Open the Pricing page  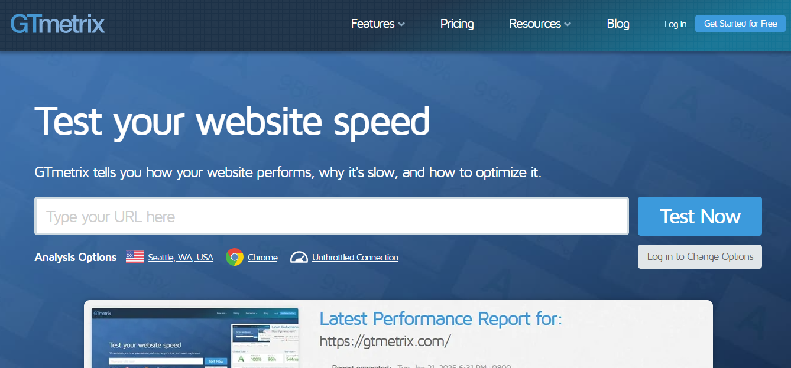tap(456, 24)
